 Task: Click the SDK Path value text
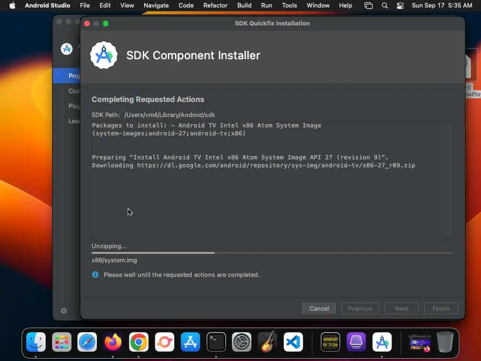point(170,115)
